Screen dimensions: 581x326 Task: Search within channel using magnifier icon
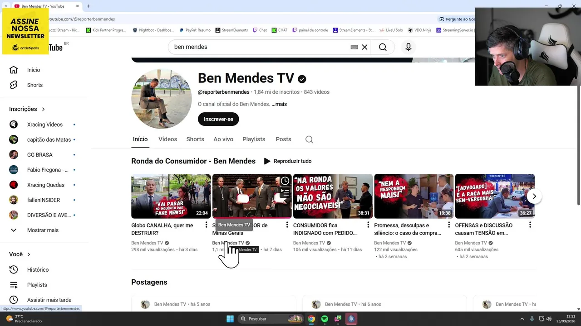click(309, 139)
